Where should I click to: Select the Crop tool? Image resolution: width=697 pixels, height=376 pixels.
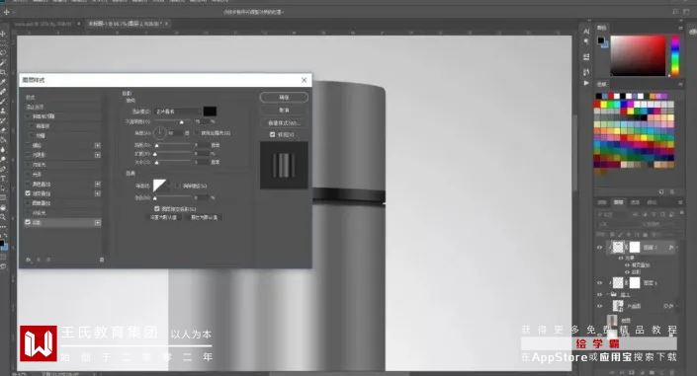tap(3, 72)
